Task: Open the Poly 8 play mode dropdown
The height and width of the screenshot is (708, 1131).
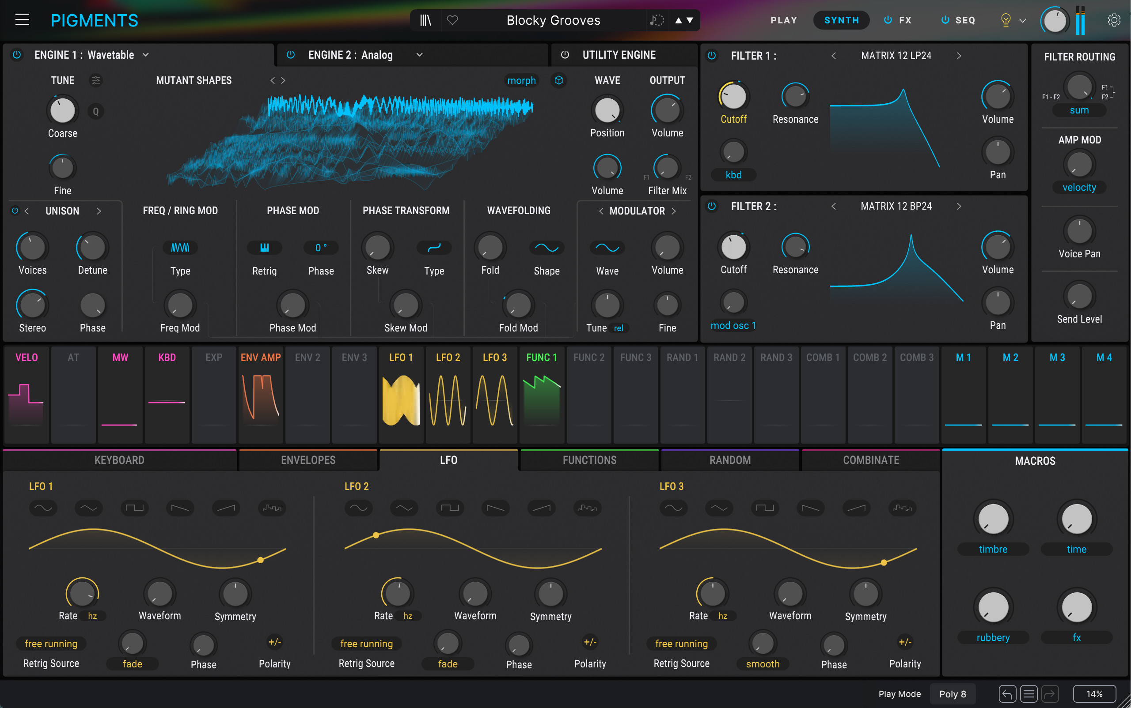Action: coord(952,694)
